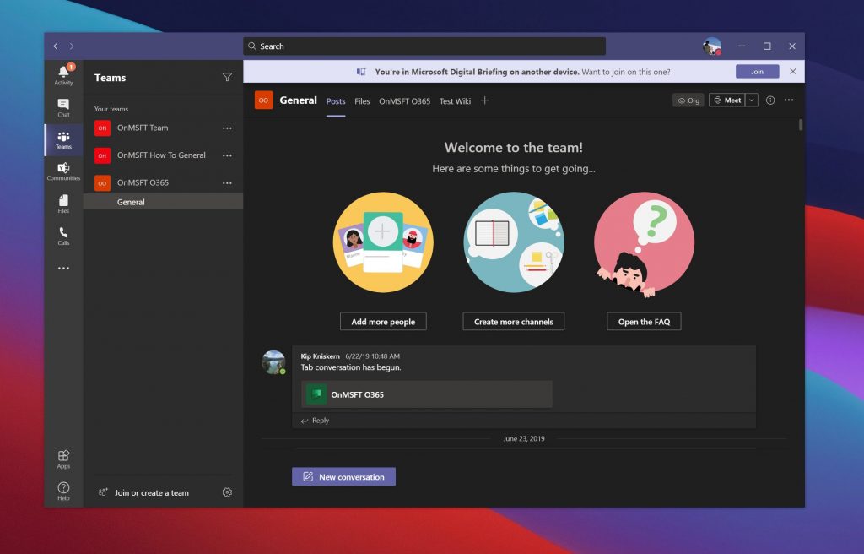864x554 pixels.
Task: Open the profile avatar menu
Action: point(712,46)
